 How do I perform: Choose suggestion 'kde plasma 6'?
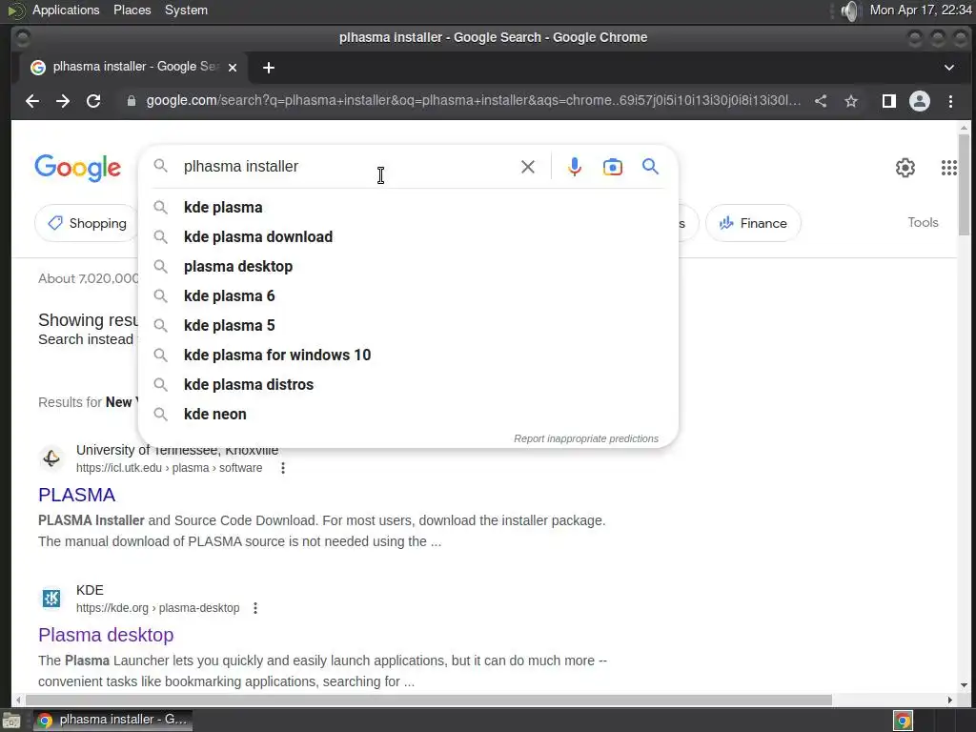coord(408,296)
